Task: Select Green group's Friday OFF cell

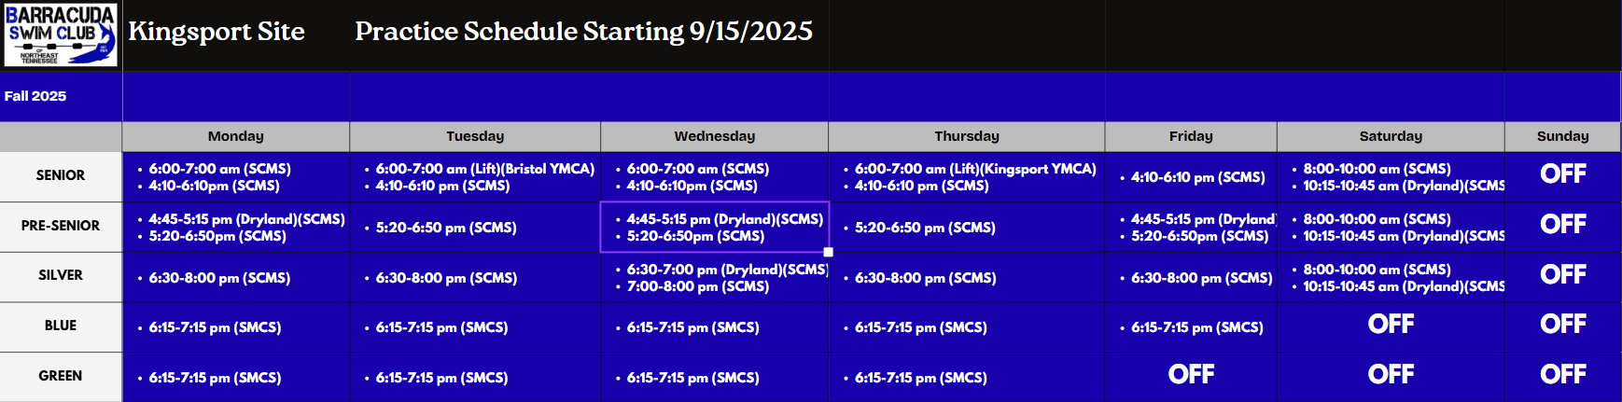Action: coord(1191,375)
